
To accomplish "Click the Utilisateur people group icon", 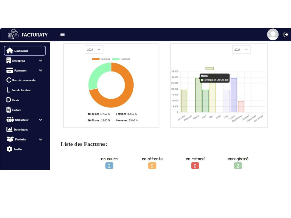I will click(x=10, y=119).
